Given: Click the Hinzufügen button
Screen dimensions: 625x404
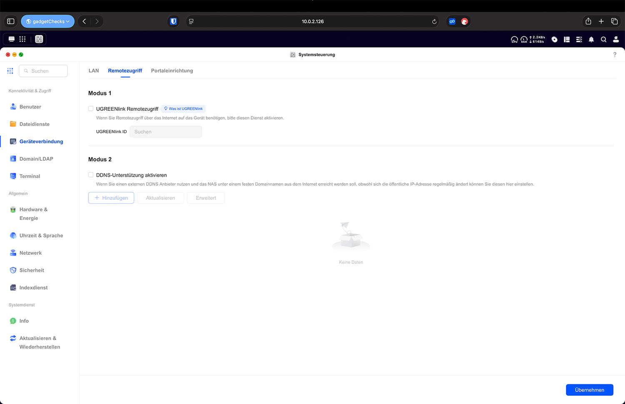Looking at the screenshot, I should (111, 198).
